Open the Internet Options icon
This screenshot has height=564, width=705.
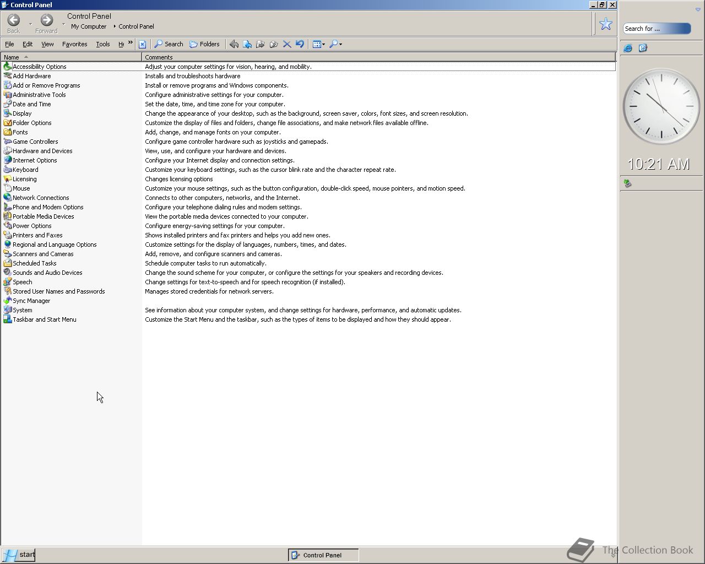point(7,160)
